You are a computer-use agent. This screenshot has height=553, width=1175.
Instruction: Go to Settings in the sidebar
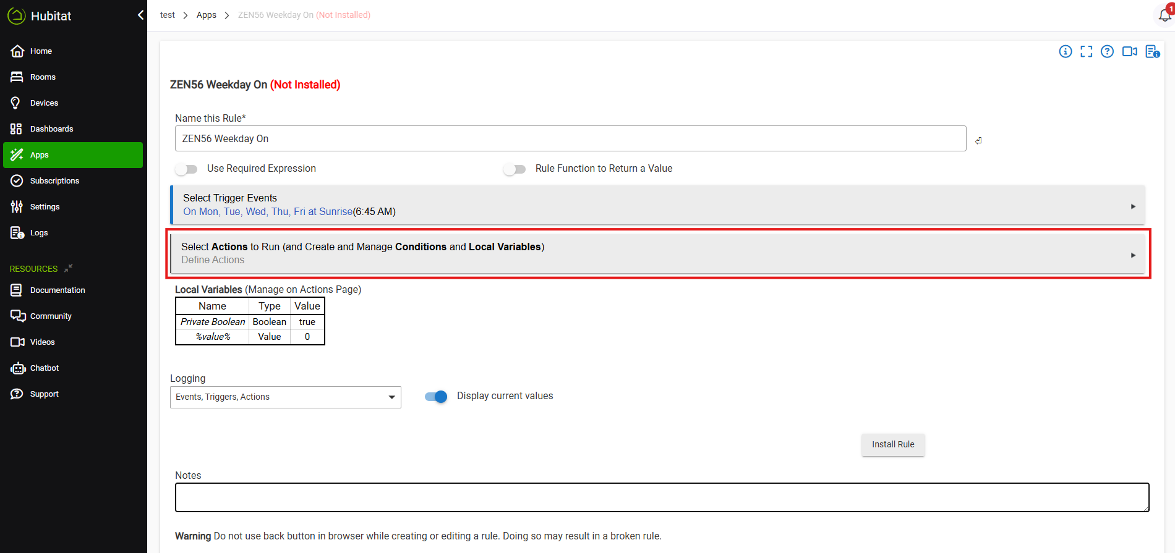coord(45,207)
